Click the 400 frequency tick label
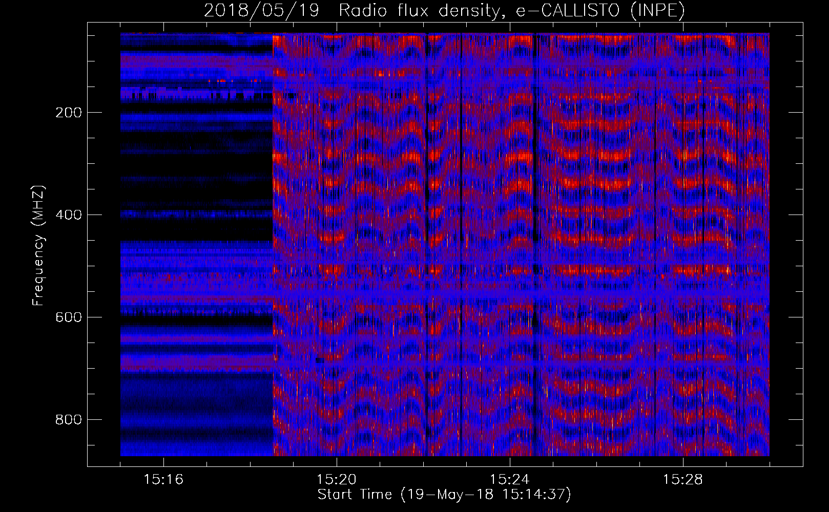The width and height of the screenshot is (829, 512). 69,215
